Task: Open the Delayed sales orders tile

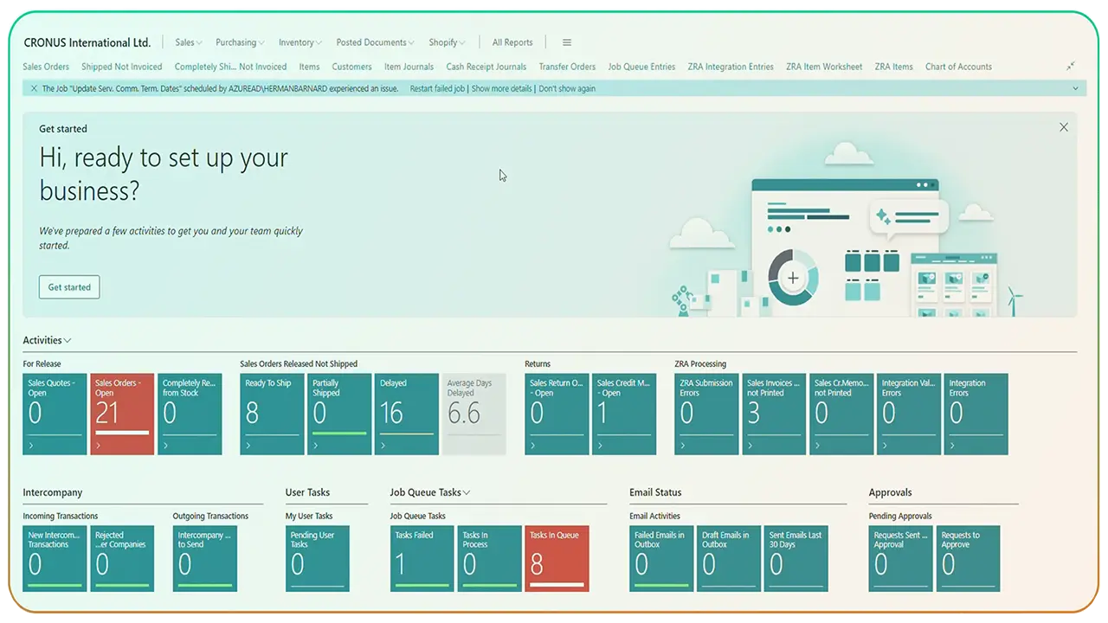Action: 406,414
